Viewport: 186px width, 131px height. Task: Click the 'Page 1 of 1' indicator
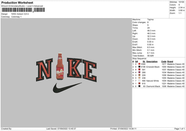179,129
